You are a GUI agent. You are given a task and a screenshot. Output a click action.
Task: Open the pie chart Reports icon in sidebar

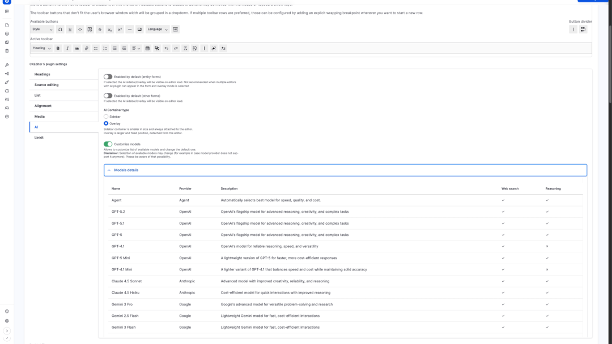(7, 117)
